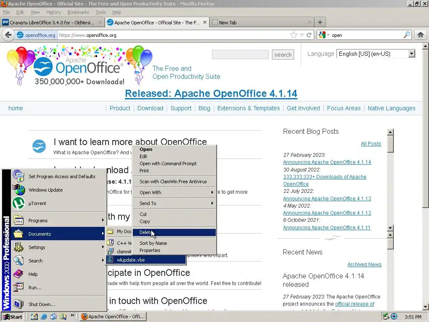Open the Released Apache OpenOffice 4.1.14 link

[x=211, y=93]
